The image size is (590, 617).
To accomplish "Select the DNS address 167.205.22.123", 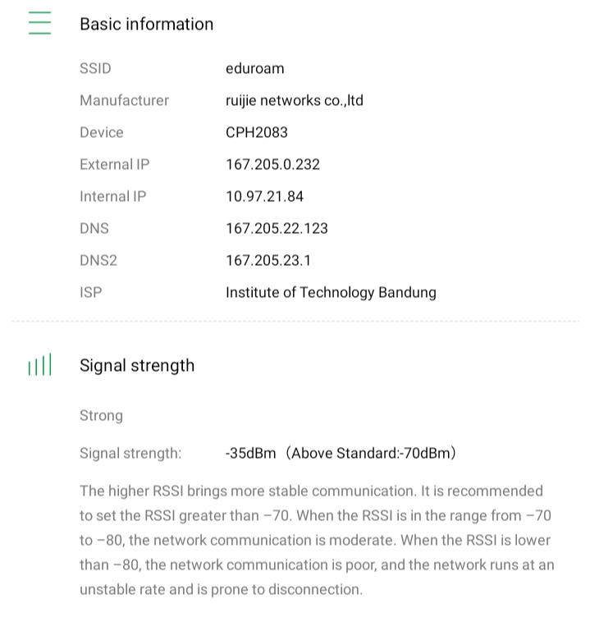I will [277, 228].
